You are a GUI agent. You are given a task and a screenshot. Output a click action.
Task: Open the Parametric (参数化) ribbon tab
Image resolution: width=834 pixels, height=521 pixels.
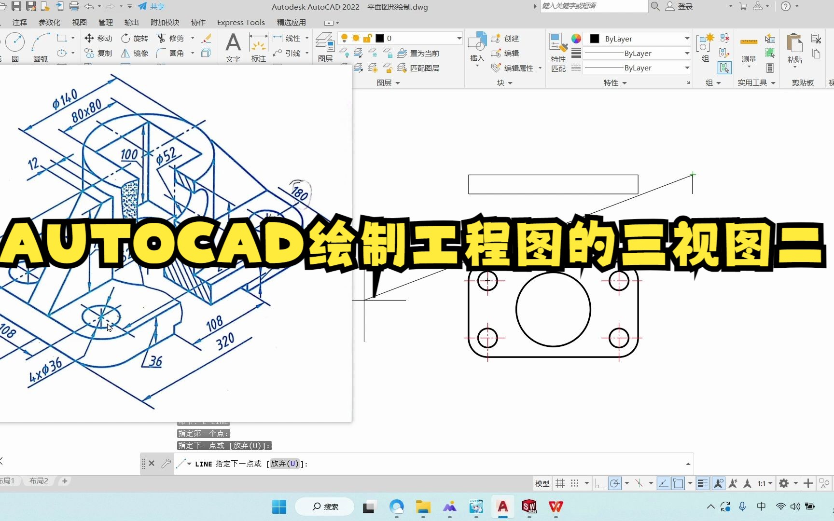point(49,22)
